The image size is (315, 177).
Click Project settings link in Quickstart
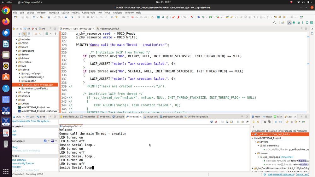tap(19, 160)
